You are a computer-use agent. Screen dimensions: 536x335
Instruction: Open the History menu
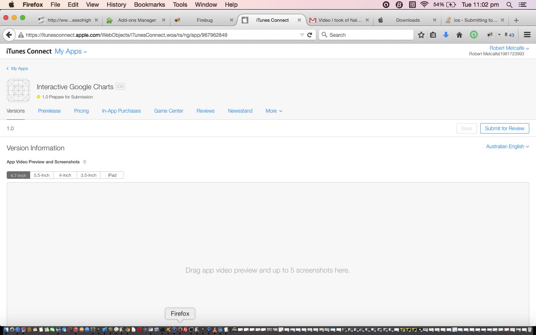point(116,5)
